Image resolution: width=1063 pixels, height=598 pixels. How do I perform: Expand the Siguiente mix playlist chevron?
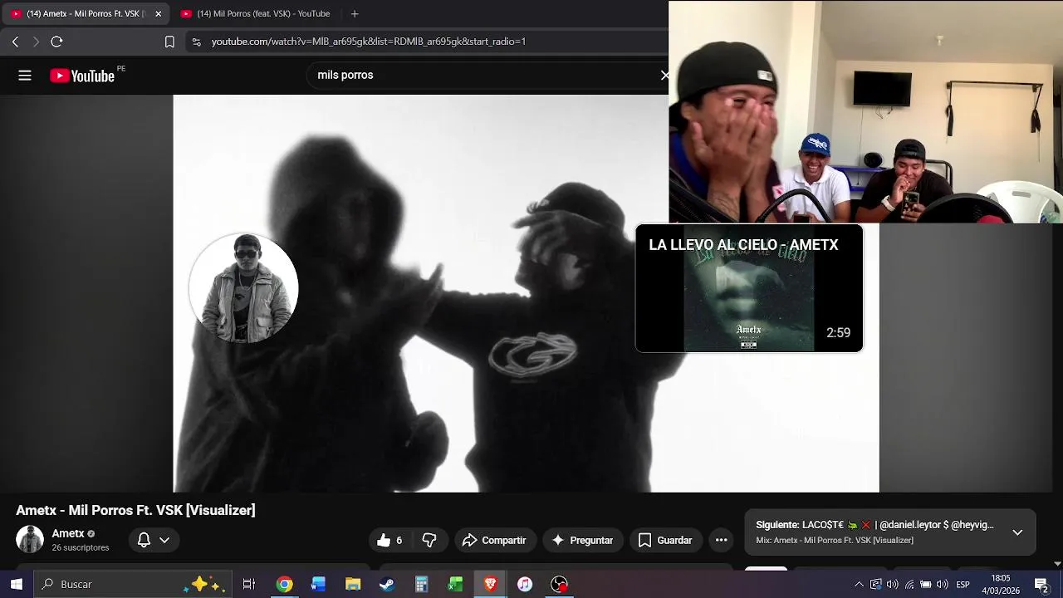point(1017,532)
